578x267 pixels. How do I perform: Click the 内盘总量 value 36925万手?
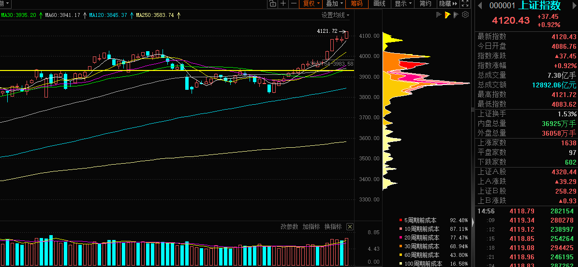(559, 124)
